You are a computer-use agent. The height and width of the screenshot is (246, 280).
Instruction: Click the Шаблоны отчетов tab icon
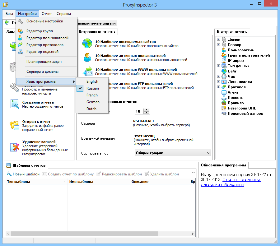tap(9, 165)
